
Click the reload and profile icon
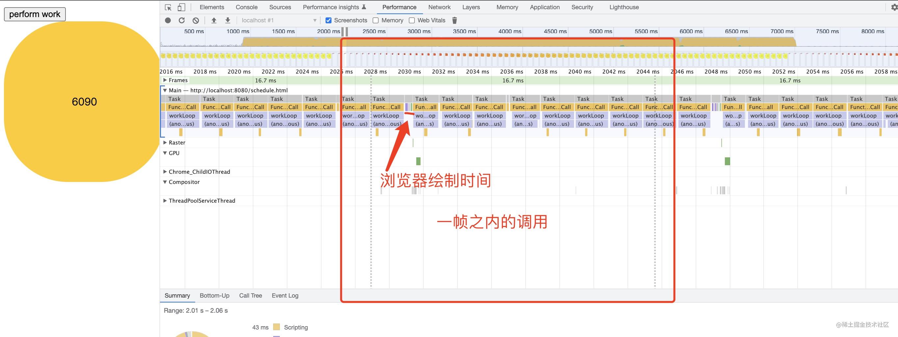pyautogui.click(x=182, y=20)
